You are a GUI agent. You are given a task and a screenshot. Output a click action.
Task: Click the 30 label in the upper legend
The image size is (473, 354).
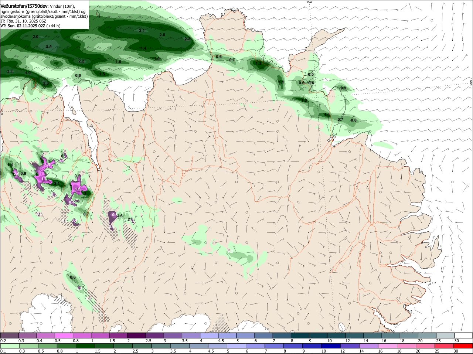(457, 341)
